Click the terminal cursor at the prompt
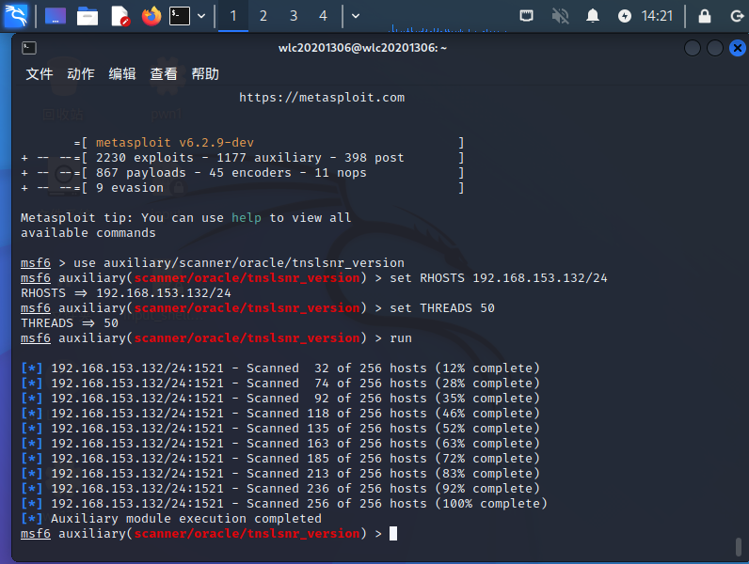The height and width of the screenshot is (564, 749). coord(393,534)
